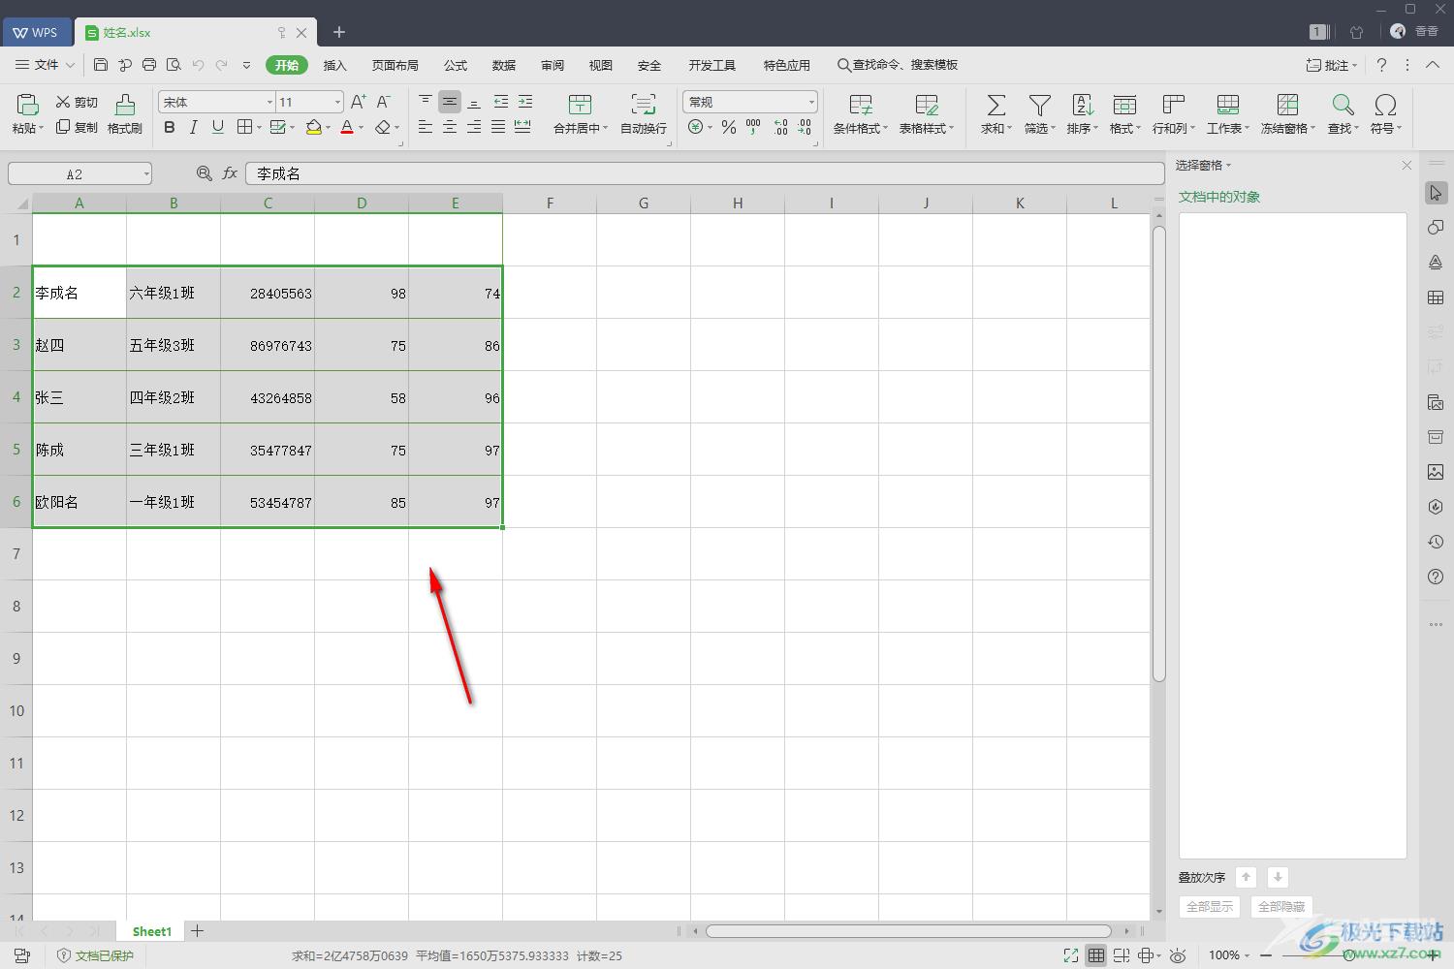
Task: Click the formula bar containing 李成名
Action: 705,173
